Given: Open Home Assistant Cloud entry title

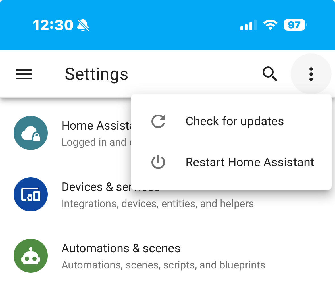Looking at the screenshot, I should click(96, 125).
